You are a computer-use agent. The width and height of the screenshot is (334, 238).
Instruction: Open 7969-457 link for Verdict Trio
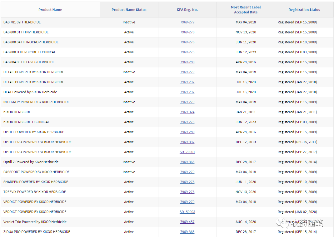coord(187,222)
